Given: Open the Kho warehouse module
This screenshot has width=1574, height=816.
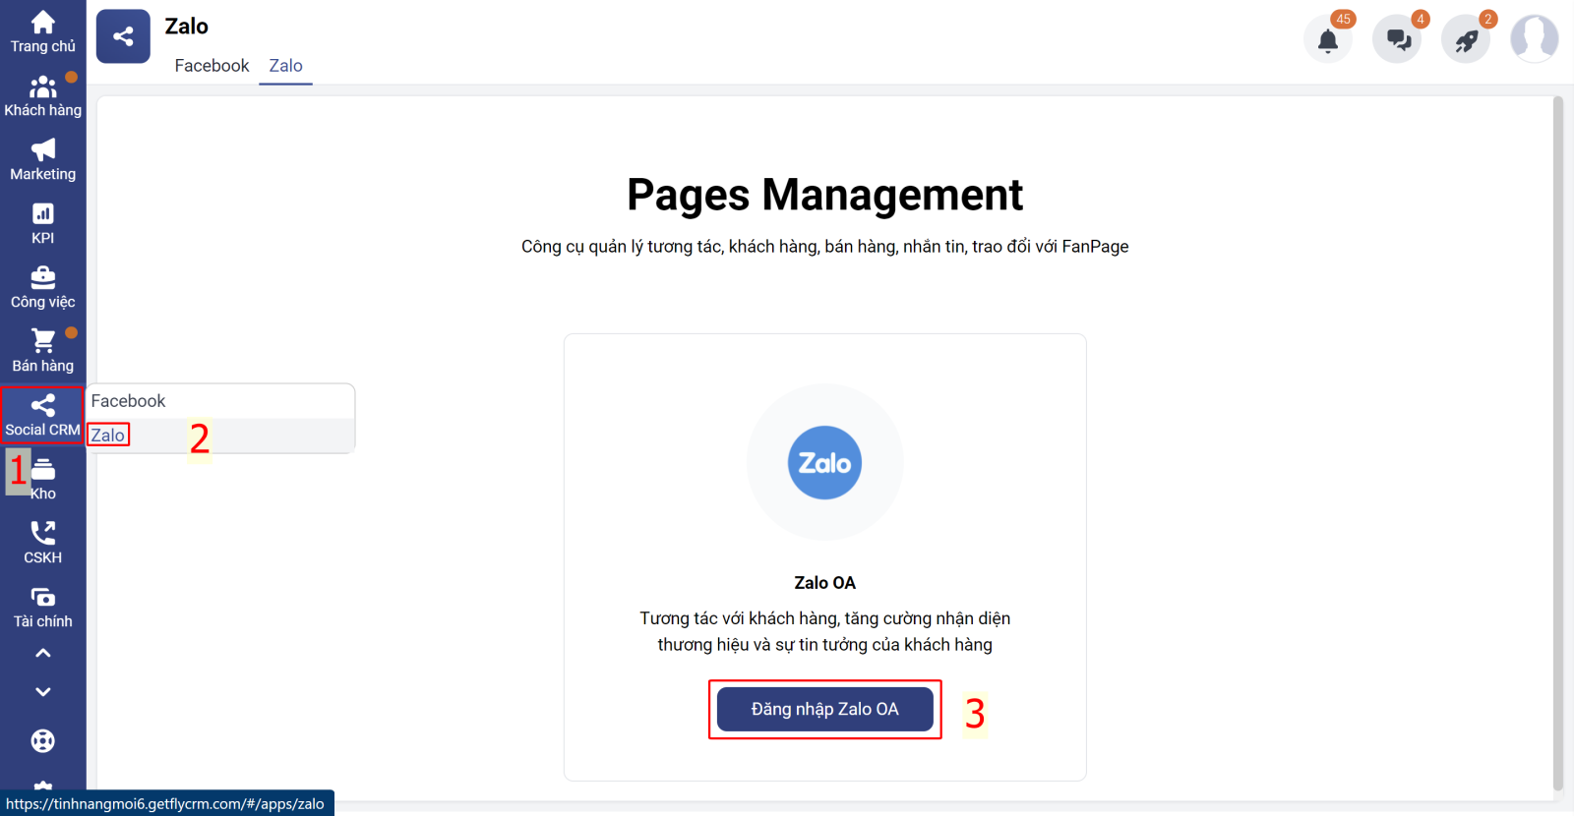Looking at the screenshot, I should click(42, 479).
